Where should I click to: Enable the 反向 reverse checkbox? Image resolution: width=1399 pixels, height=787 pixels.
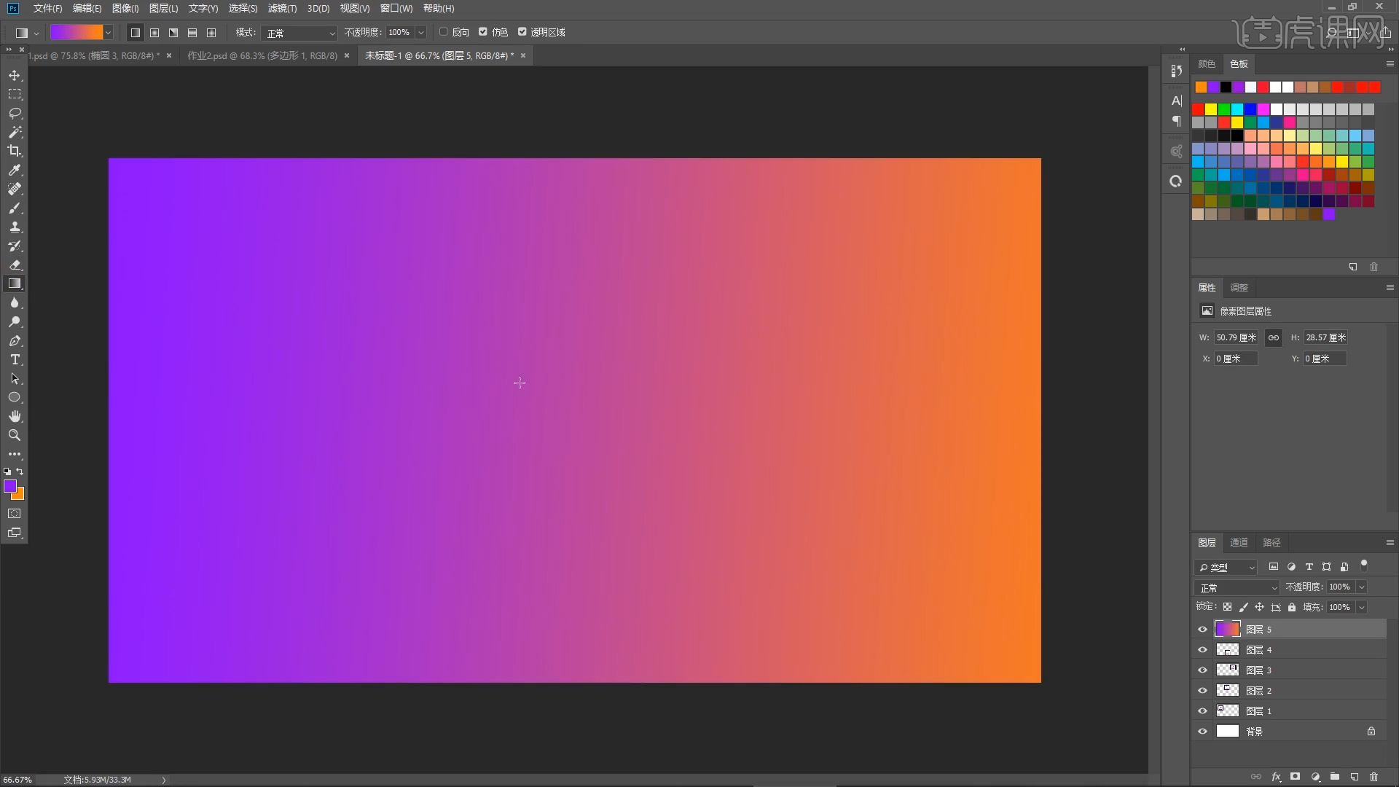(444, 32)
